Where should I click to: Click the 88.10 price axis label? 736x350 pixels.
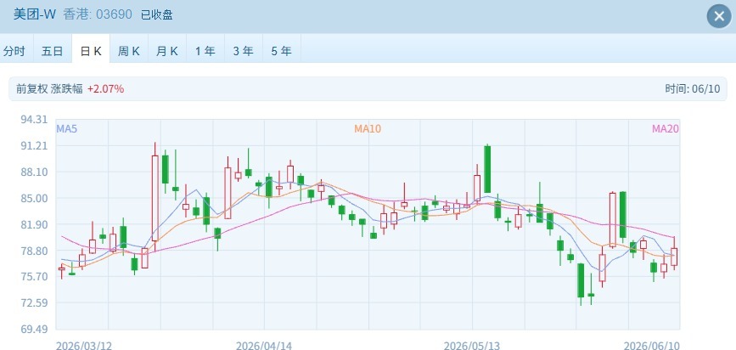(34, 172)
